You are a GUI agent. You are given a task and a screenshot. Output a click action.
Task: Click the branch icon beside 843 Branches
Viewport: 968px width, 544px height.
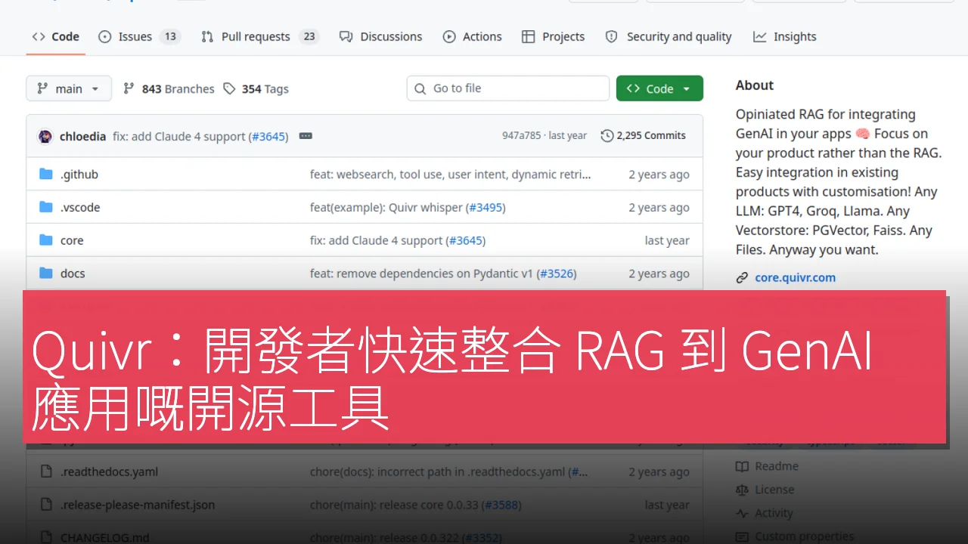point(129,88)
